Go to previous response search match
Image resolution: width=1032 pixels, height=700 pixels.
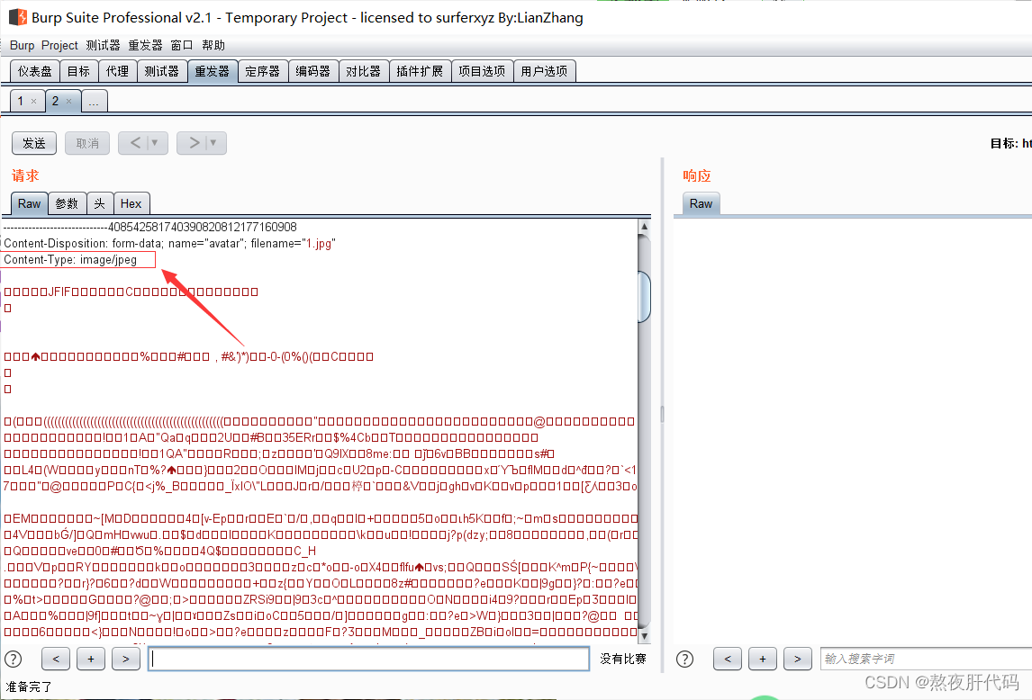(x=728, y=659)
